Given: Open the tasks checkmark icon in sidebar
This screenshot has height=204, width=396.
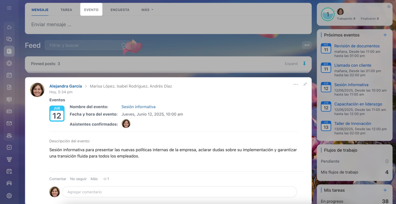Looking at the screenshot, I should point(9,147).
